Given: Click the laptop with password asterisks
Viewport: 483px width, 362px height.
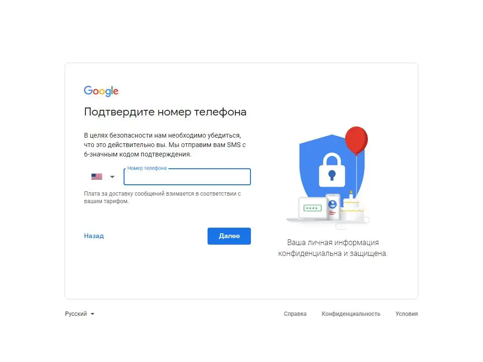Looking at the screenshot, I should 311,209.
